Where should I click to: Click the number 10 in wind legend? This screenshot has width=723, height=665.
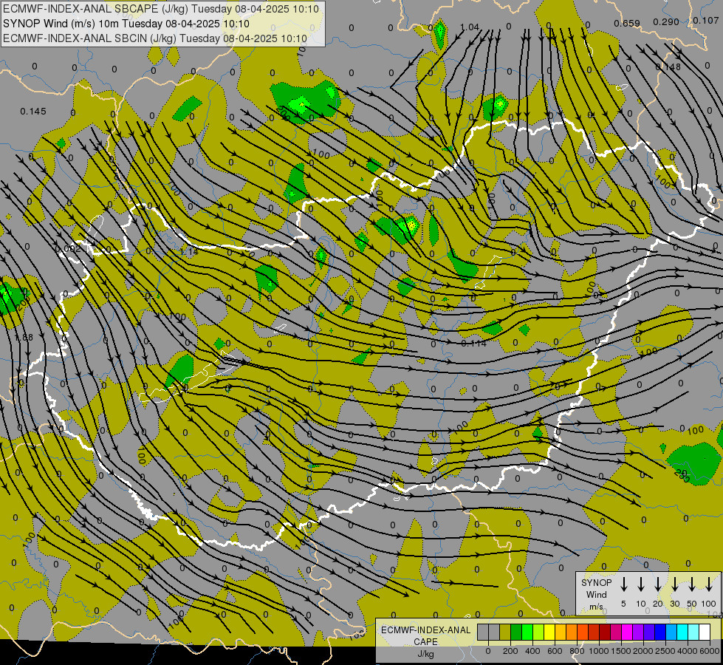click(x=641, y=604)
